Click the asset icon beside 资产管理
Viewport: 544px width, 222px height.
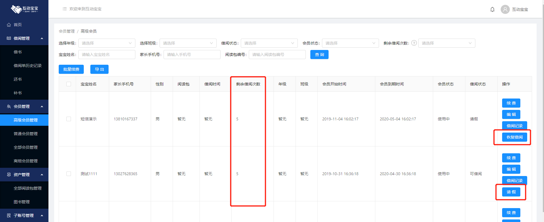[9, 175]
